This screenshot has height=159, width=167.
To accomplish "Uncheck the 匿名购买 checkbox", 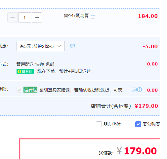I will pos(138,124).
